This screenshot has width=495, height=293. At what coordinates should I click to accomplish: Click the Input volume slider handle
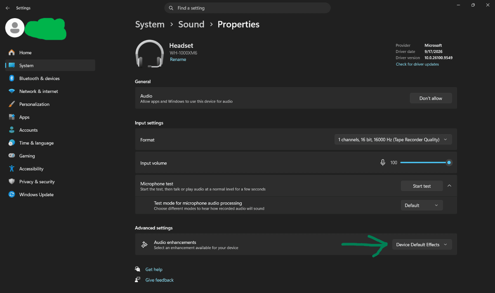[449, 163]
